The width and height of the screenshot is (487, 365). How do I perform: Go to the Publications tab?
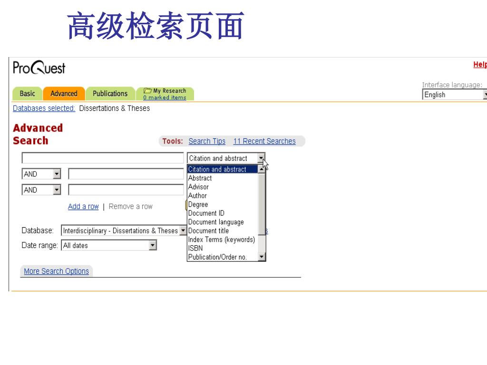pos(110,94)
